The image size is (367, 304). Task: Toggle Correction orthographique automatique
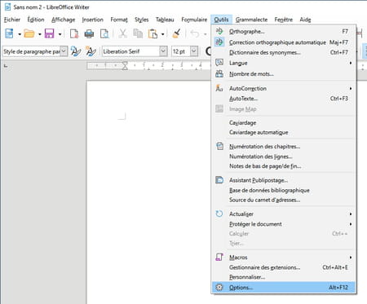tap(284, 42)
